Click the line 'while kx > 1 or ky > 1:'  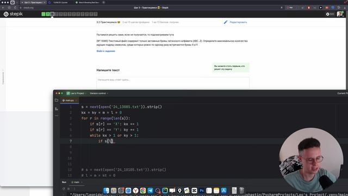click(114, 136)
